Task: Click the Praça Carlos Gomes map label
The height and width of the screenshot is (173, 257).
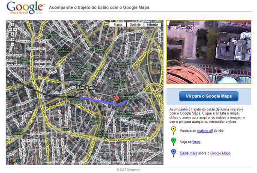Action: pos(94,121)
